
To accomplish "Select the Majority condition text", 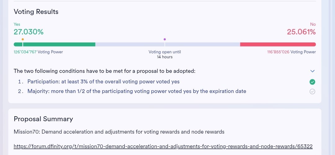I will [137, 91].
